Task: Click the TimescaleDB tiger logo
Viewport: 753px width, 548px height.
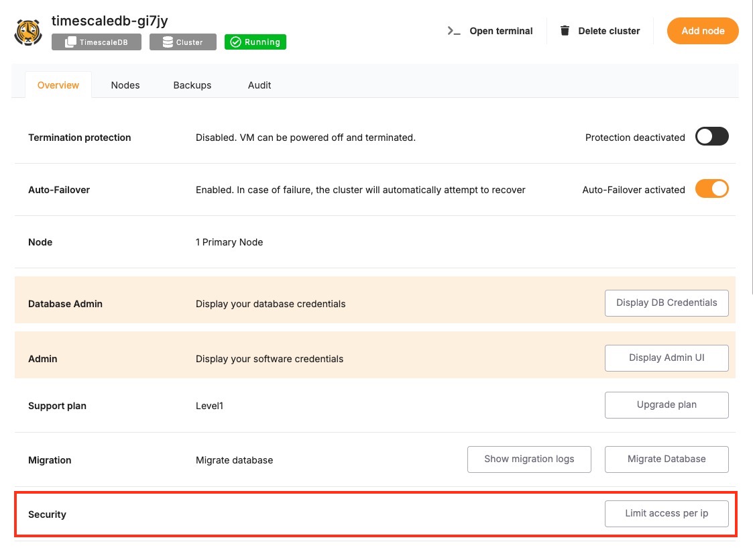Action: click(28, 32)
